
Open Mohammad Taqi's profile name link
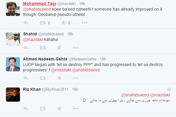tap(39, 4)
